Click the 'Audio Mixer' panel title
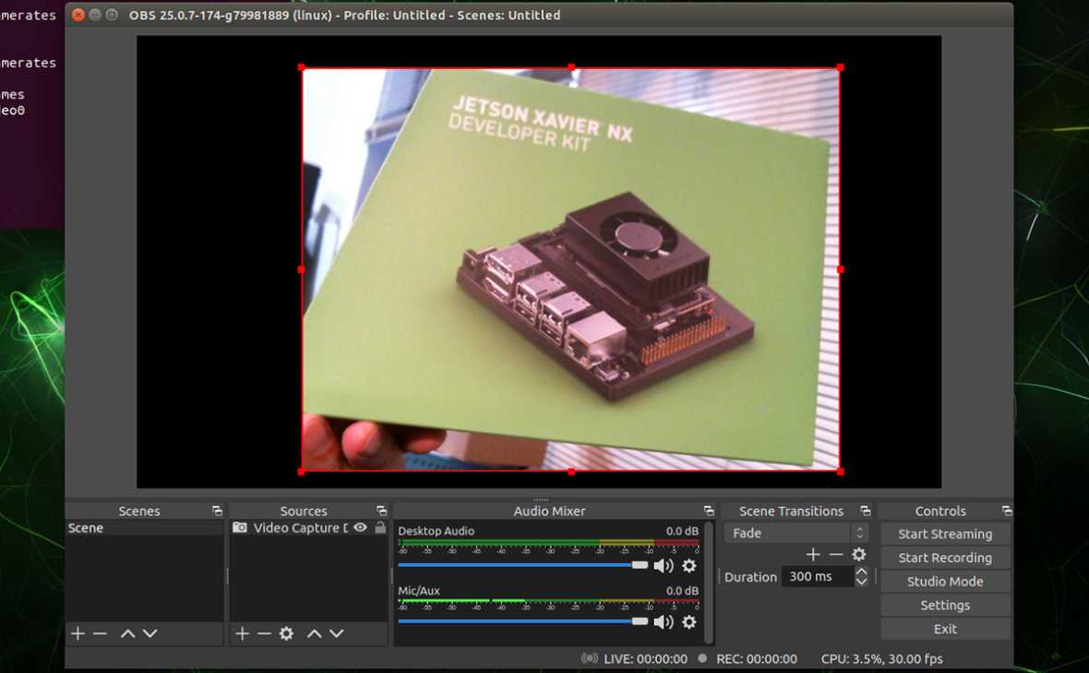Viewport: 1089px width, 673px height. coord(549,511)
